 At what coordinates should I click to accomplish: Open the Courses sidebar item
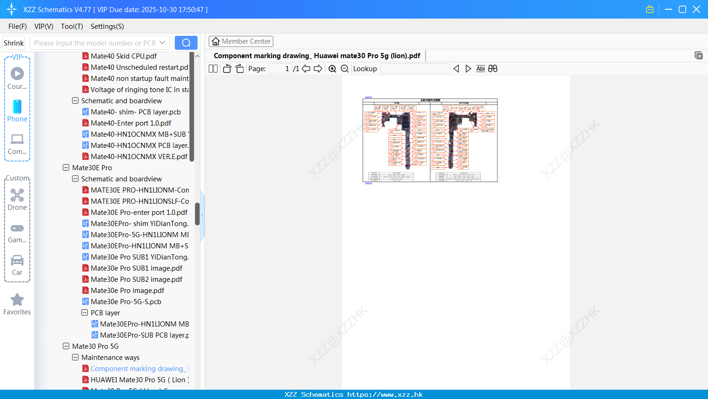point(17,78)
